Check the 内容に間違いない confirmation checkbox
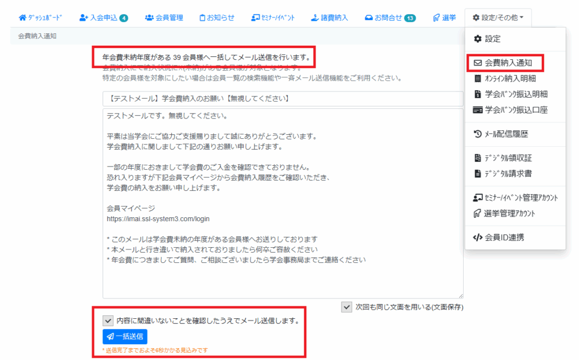The image size is (579, 360). click(108, 321)
